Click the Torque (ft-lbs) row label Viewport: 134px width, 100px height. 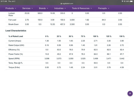(x=14, y=67)
